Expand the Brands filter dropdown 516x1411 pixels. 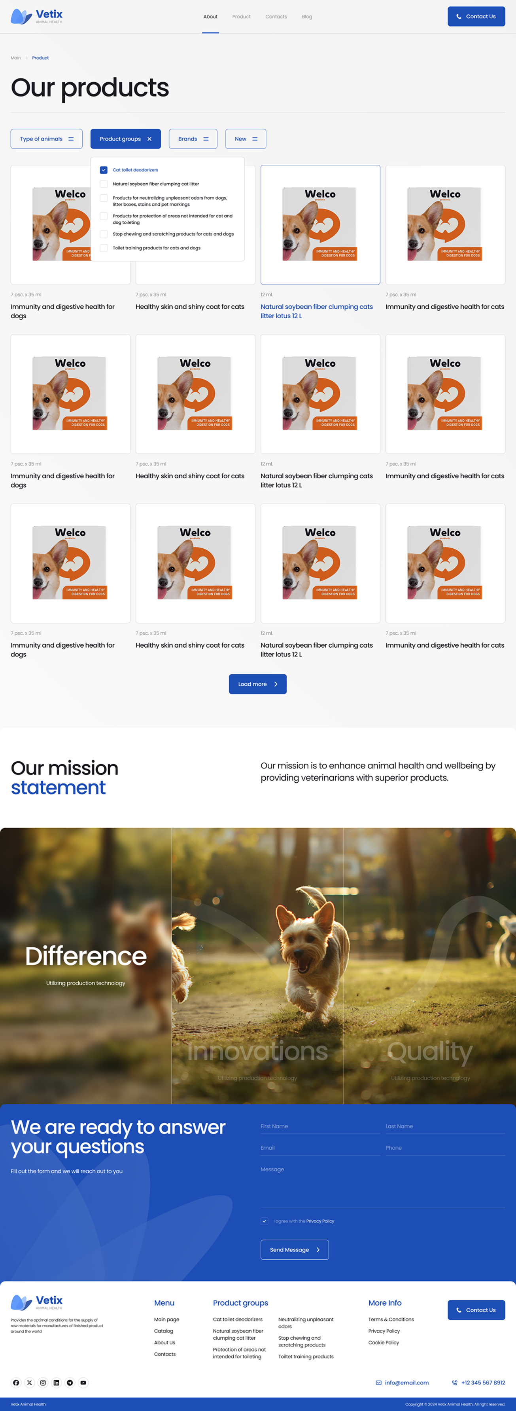(x=193, y=139)
